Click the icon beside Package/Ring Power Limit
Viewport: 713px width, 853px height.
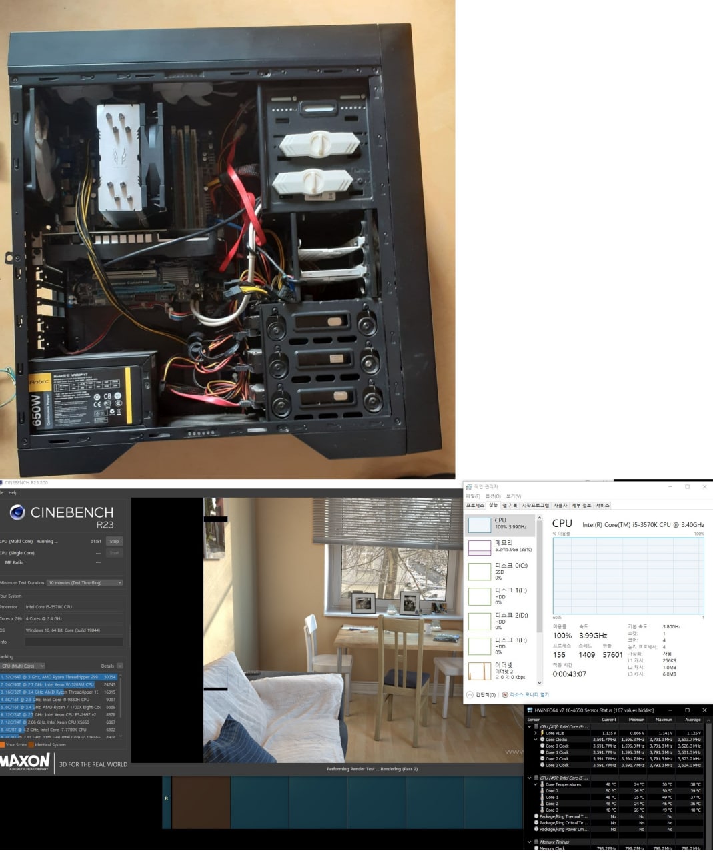tap(536, 829)
